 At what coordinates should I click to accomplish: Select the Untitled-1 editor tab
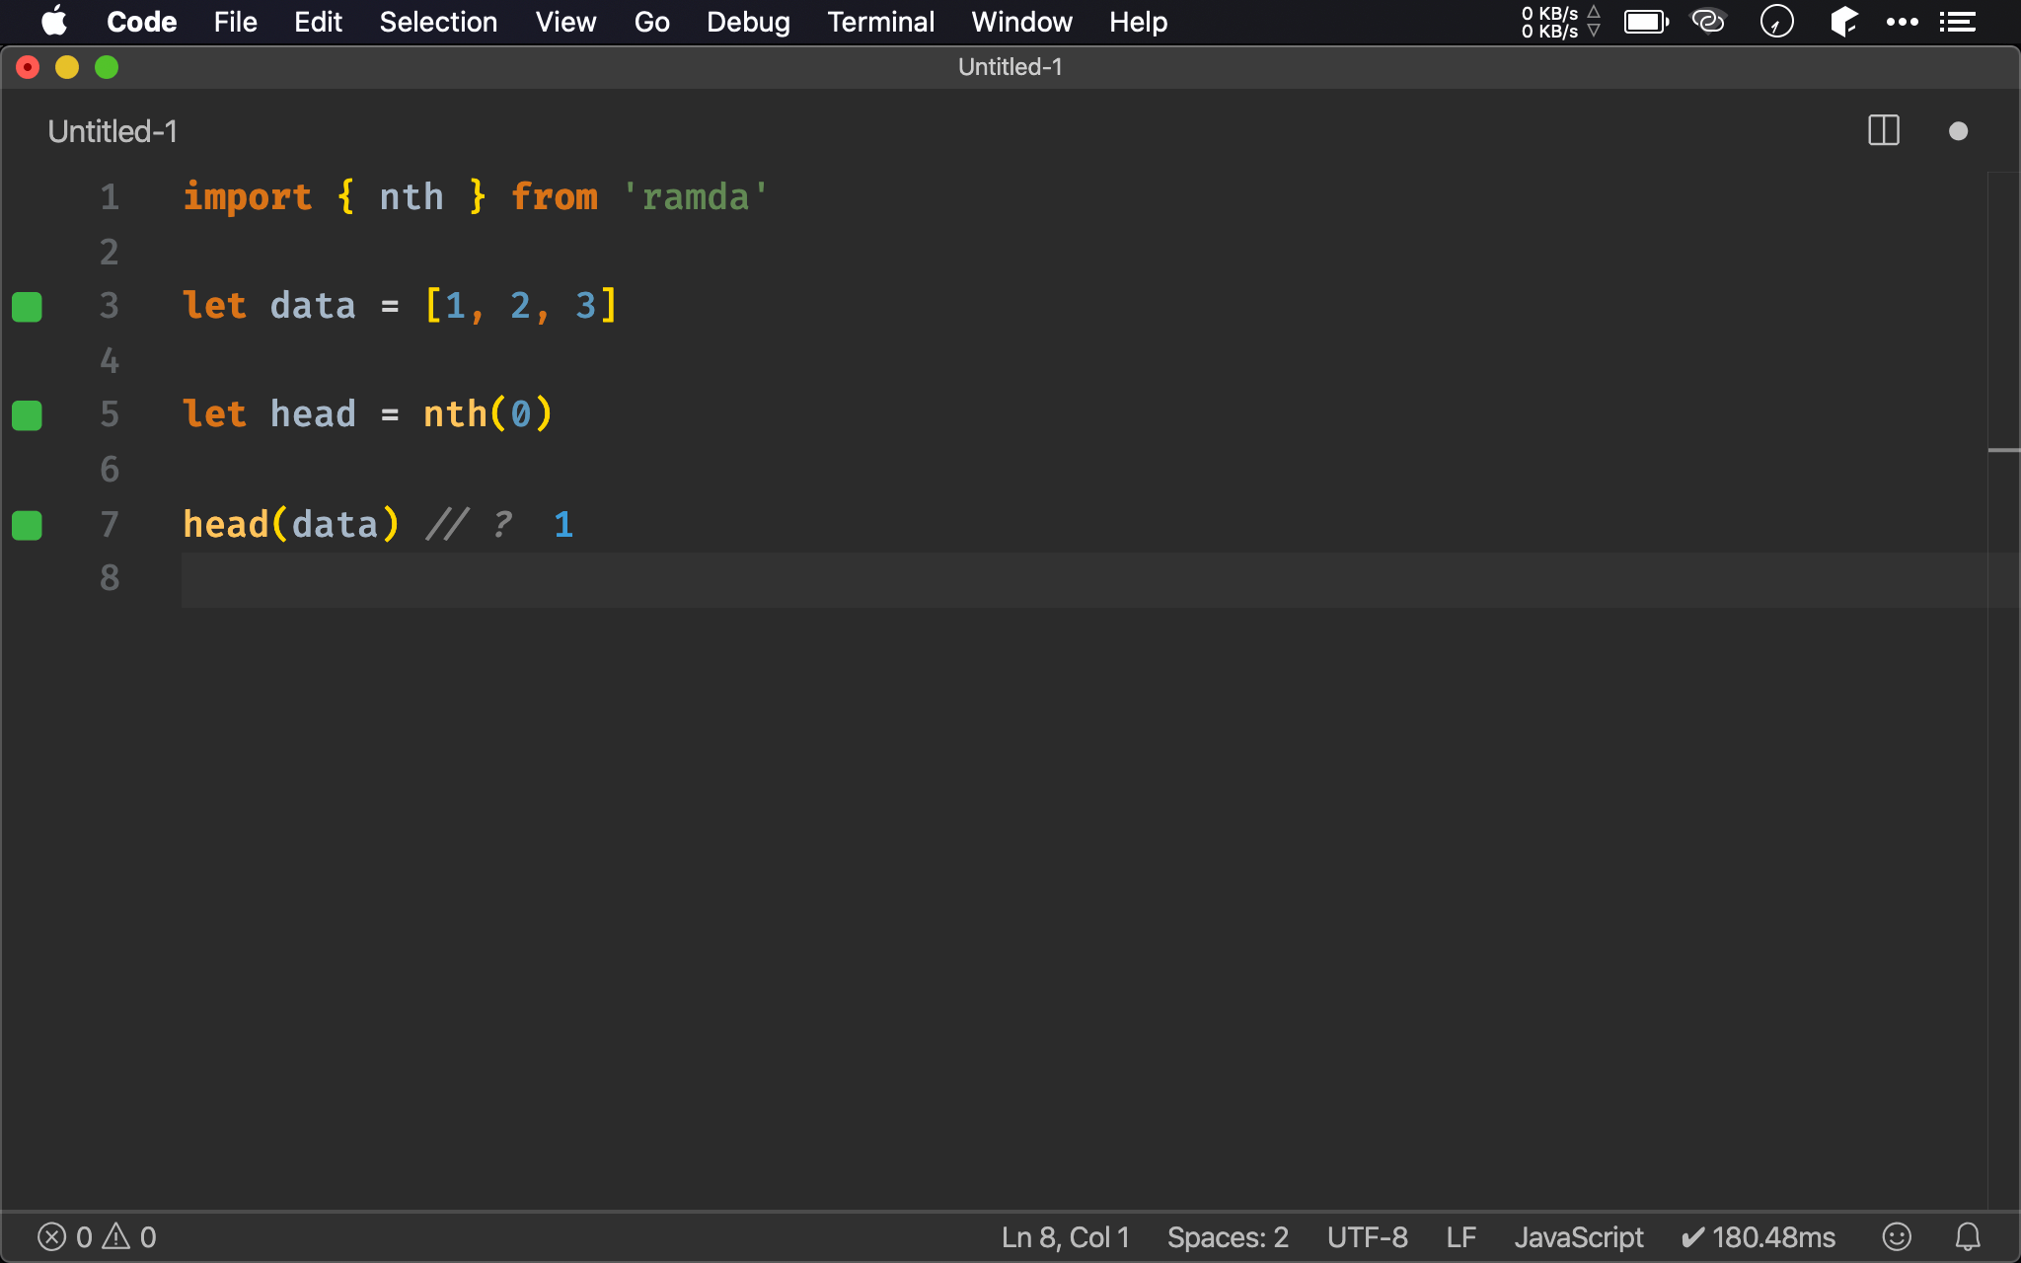(112, 131)
